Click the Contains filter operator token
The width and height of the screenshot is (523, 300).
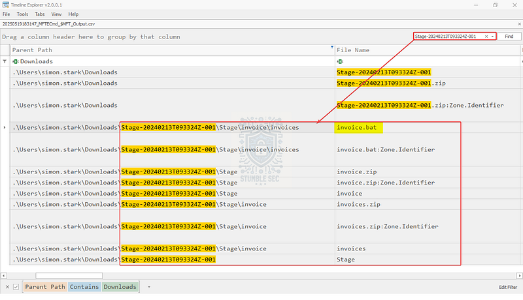pos(84,287)
